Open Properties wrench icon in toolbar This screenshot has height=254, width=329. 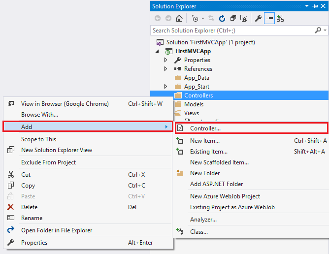pos(258,18)
